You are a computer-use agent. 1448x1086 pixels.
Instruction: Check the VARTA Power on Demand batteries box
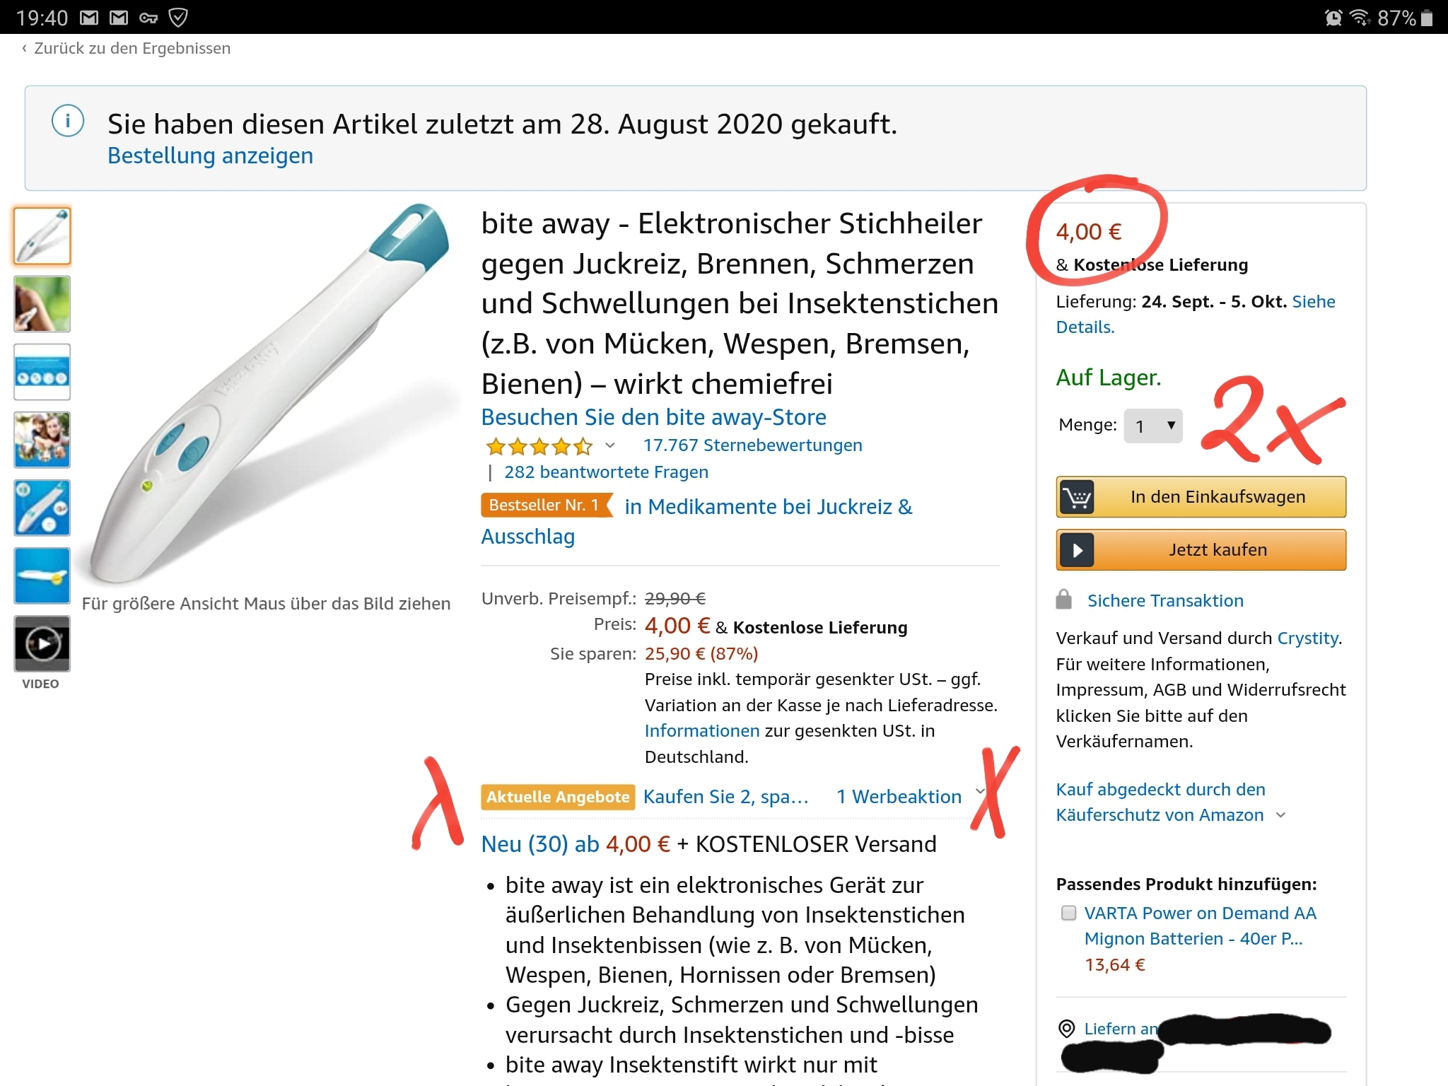(1069, 913)
